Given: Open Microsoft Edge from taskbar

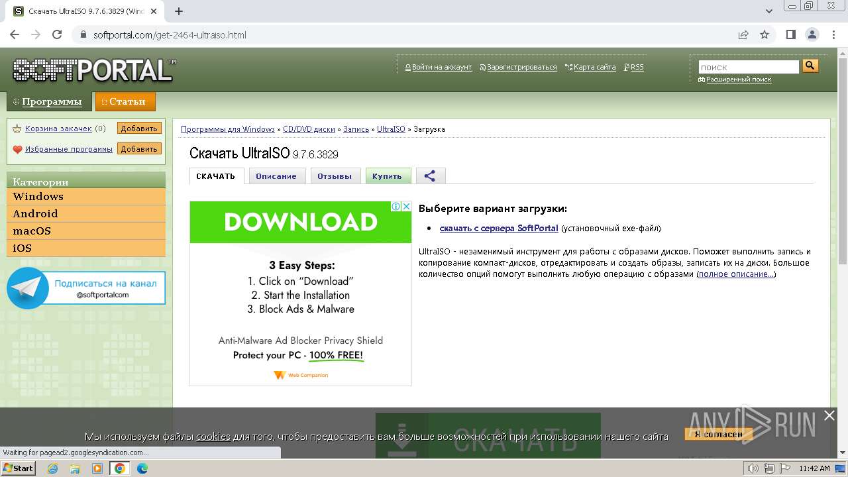Looking at the screenshot, I should click(x=142, y=468).
